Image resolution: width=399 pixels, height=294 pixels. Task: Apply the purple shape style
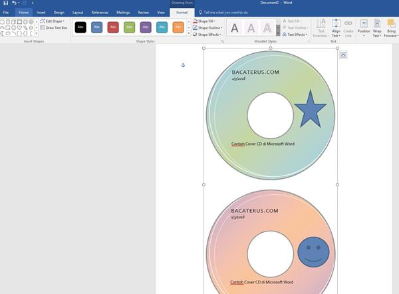click(x=146, y=27)
